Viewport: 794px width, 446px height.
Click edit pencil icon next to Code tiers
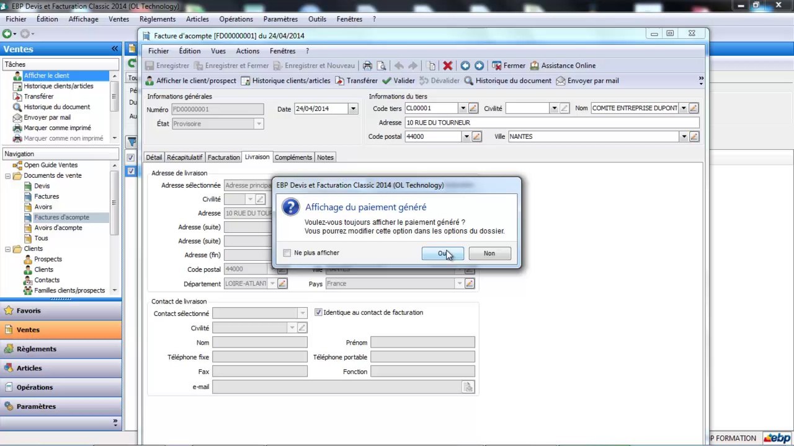pos(473,108)
